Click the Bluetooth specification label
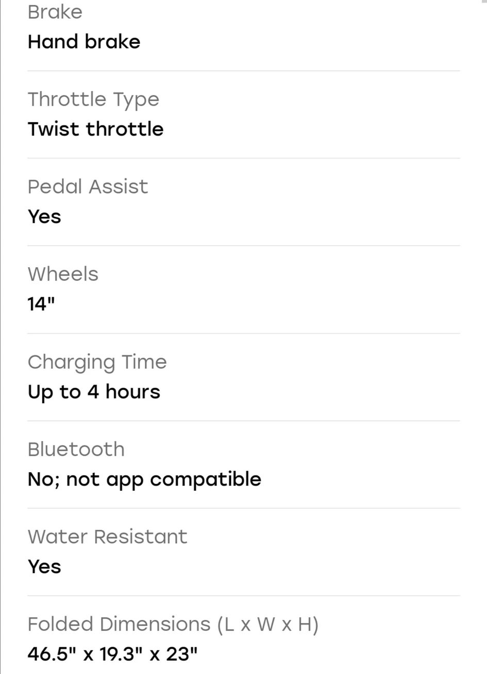Screen dimensions: 487x674 pyautogui.click(x=76, y=449)
